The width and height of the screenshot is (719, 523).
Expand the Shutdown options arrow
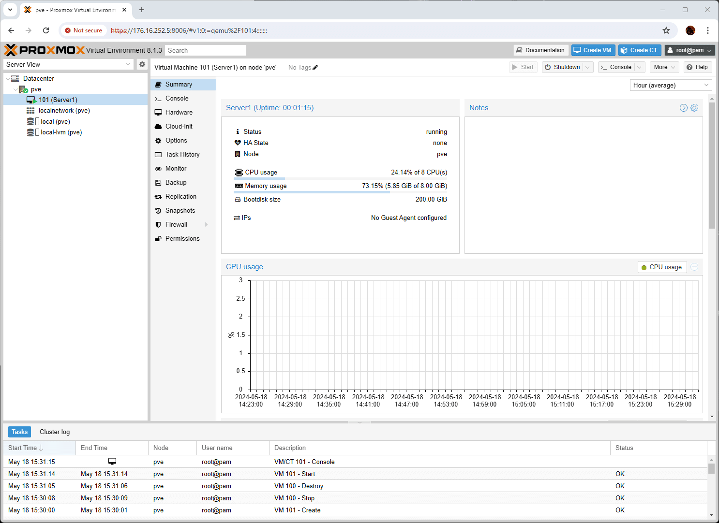588,67
